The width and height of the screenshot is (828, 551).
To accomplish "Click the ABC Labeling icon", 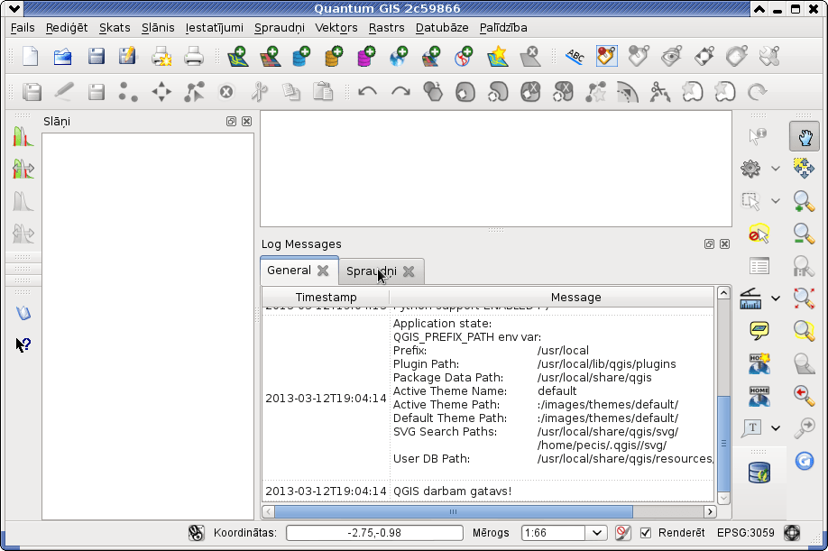I will point(575,56).
